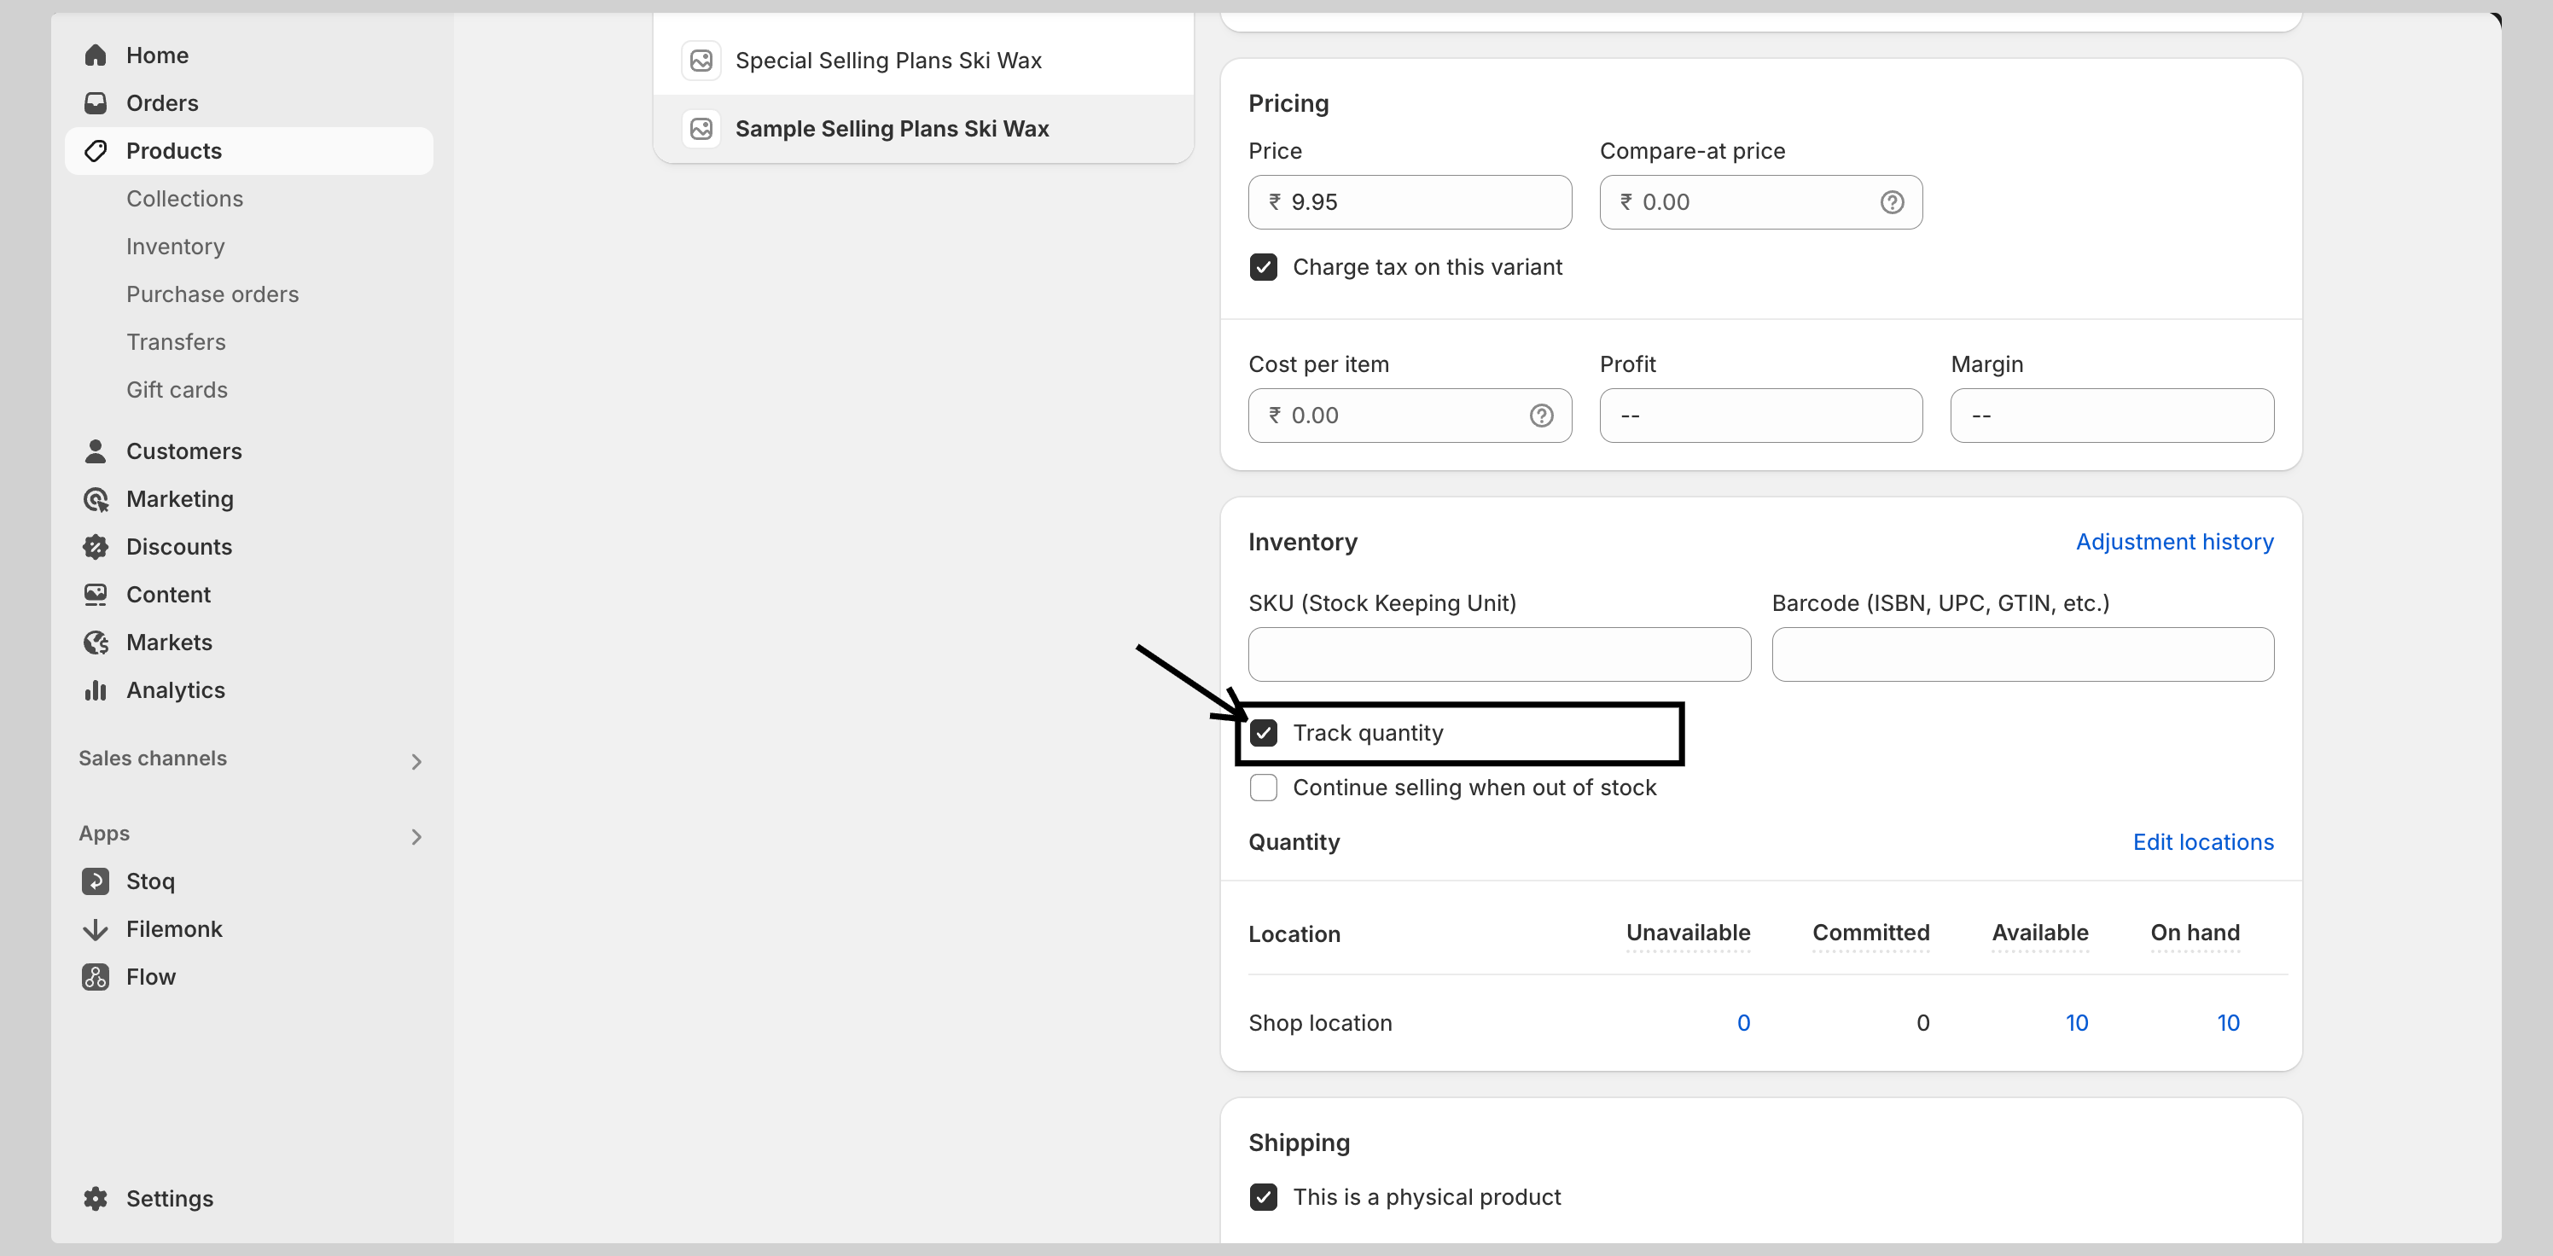Click the Compare-at price help icon
This screenshot has width=2553, height=1256.
click(x=1892, y=202)
